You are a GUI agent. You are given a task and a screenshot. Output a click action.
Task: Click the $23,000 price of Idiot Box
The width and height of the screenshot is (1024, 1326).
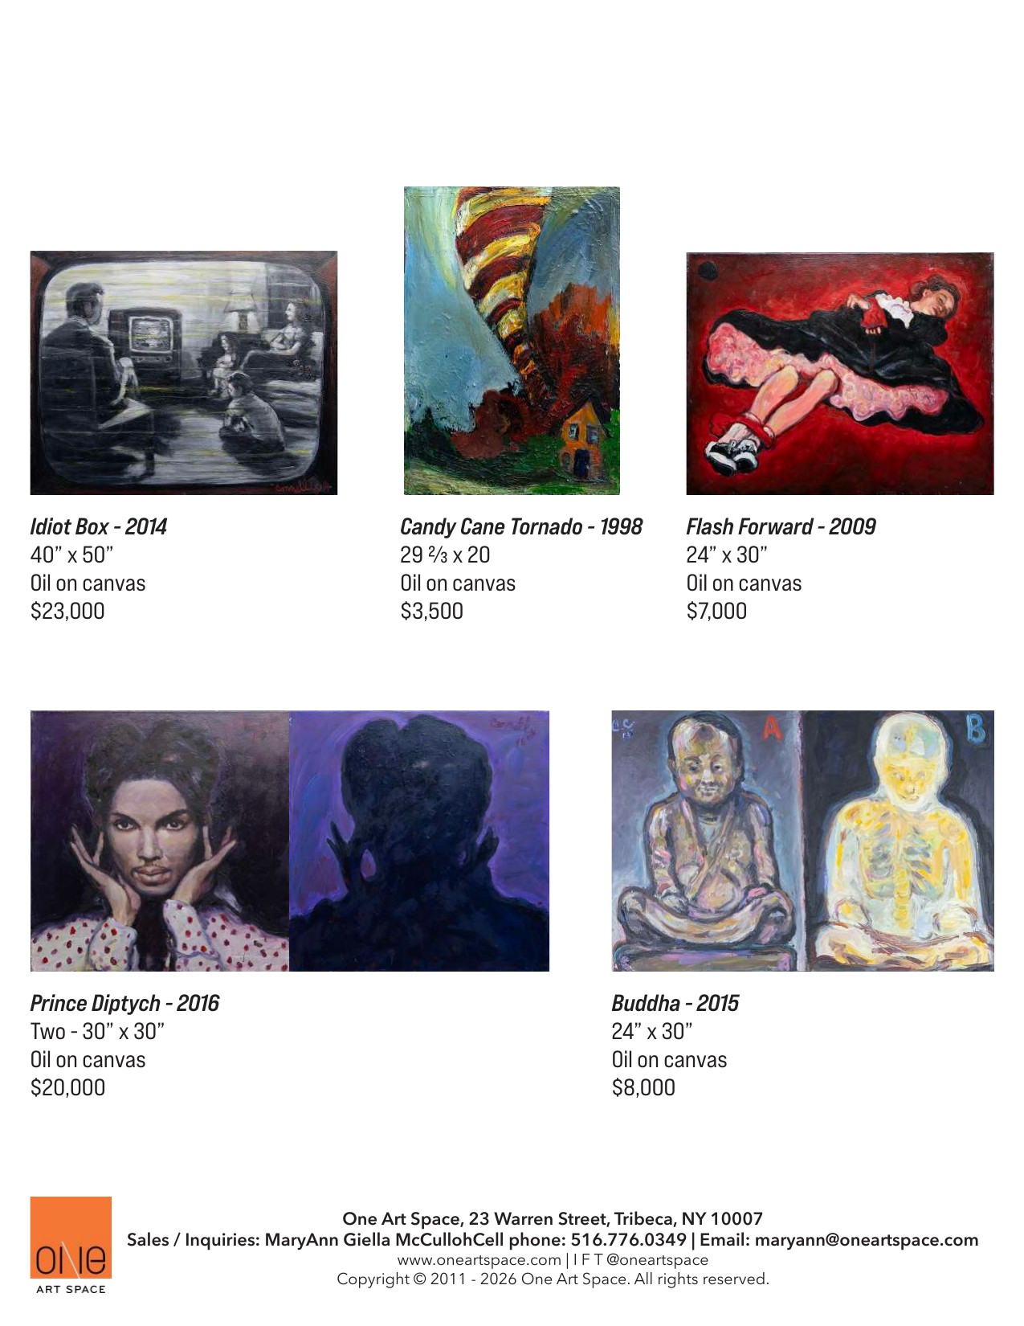pyautogui.click(x=67, y=612)
